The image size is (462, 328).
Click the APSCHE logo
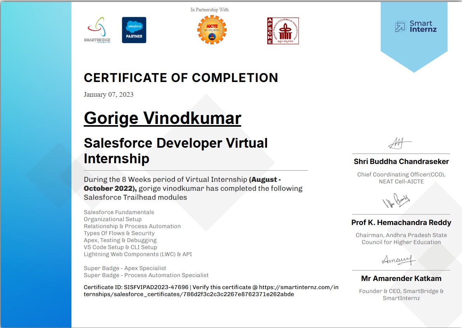(x=283, y=31)
